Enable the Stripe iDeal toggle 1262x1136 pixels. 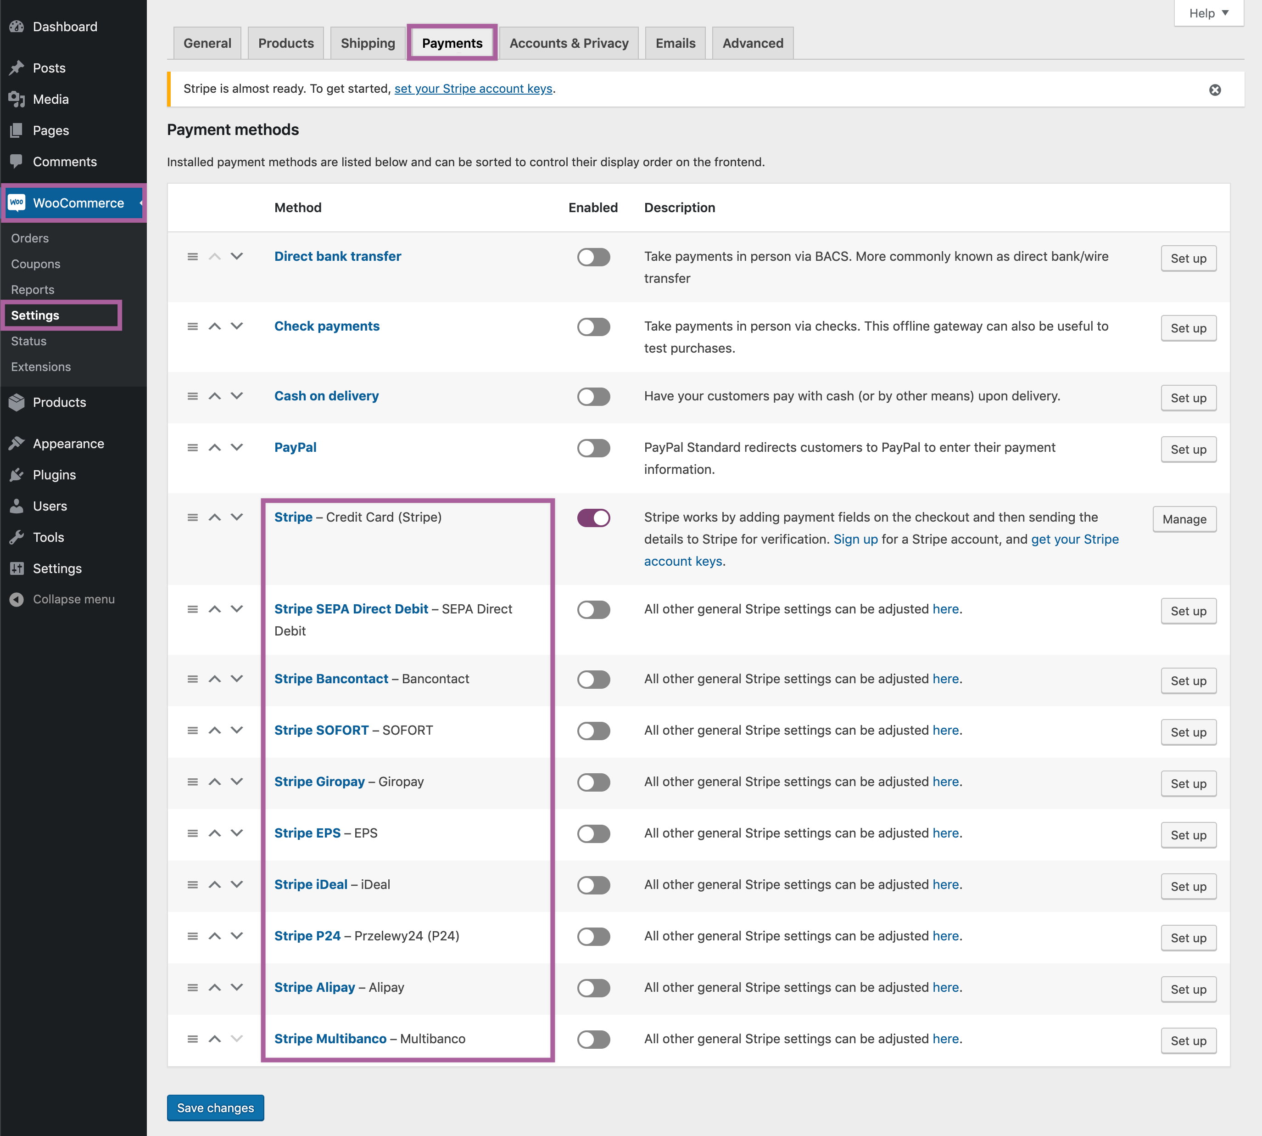click(593, 885)
